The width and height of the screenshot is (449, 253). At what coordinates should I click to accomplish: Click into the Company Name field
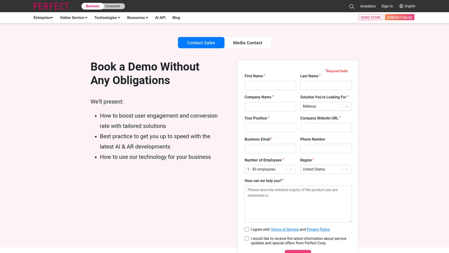[270, 106]
